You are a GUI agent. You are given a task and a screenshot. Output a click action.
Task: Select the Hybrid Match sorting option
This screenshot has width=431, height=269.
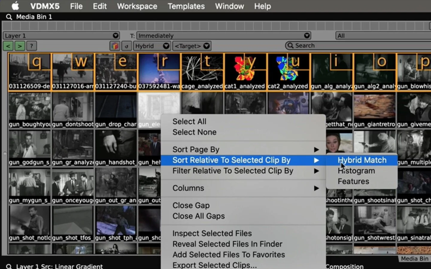coord(362,160)
